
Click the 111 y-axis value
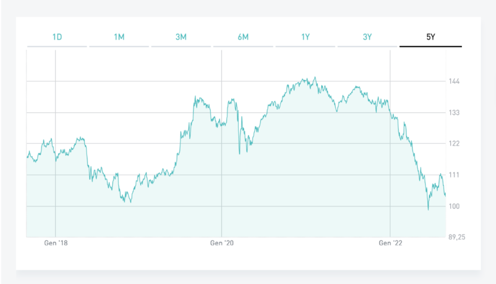coord(453,175)
